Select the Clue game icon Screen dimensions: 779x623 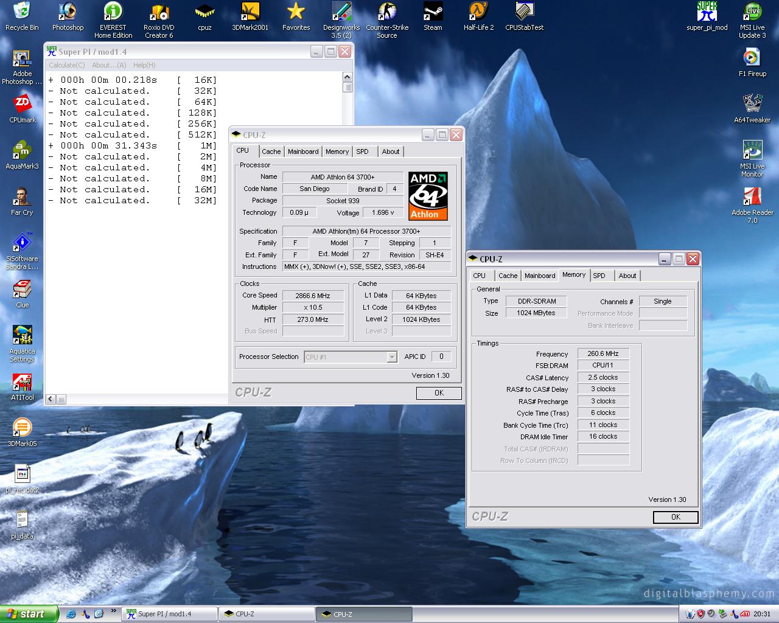click(22, 294)
